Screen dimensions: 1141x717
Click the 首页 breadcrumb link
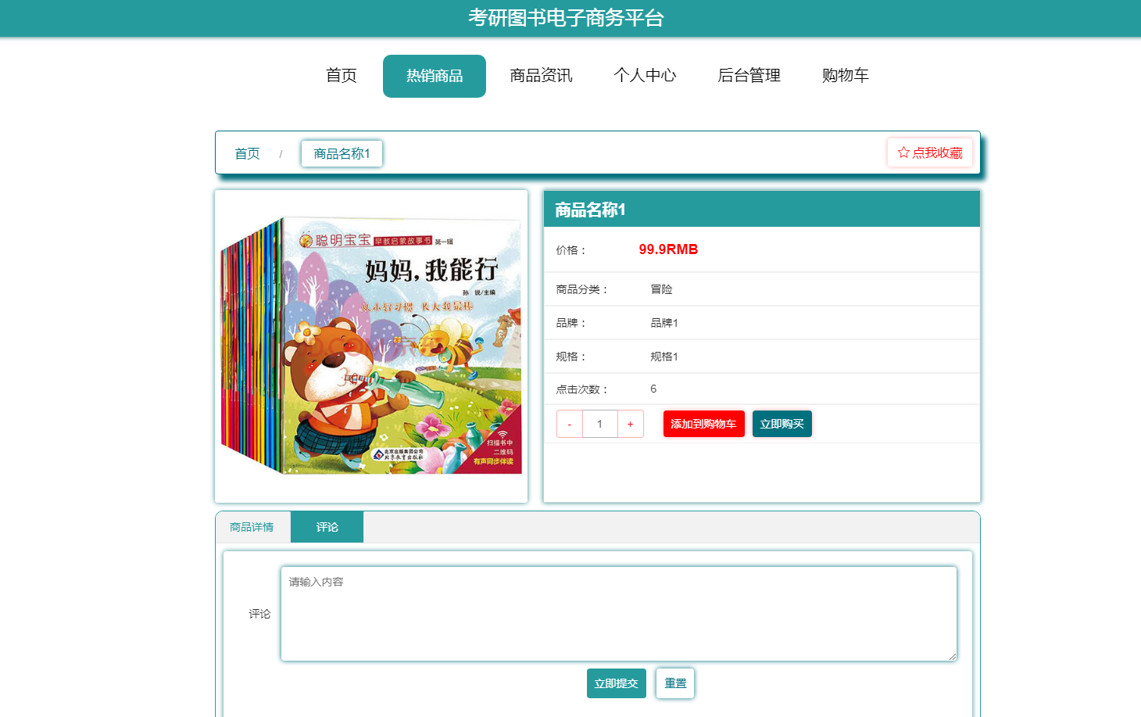pos(247,154)
